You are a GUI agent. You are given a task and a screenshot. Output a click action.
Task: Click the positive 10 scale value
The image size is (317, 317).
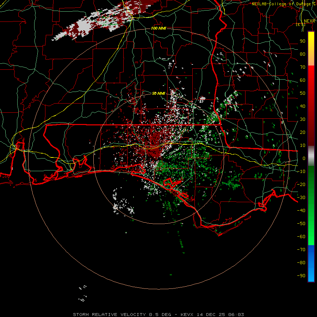coord(303,145)
